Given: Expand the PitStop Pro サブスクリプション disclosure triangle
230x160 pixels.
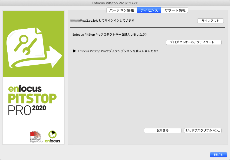Looking at the screenshot, I should [74, 51].
